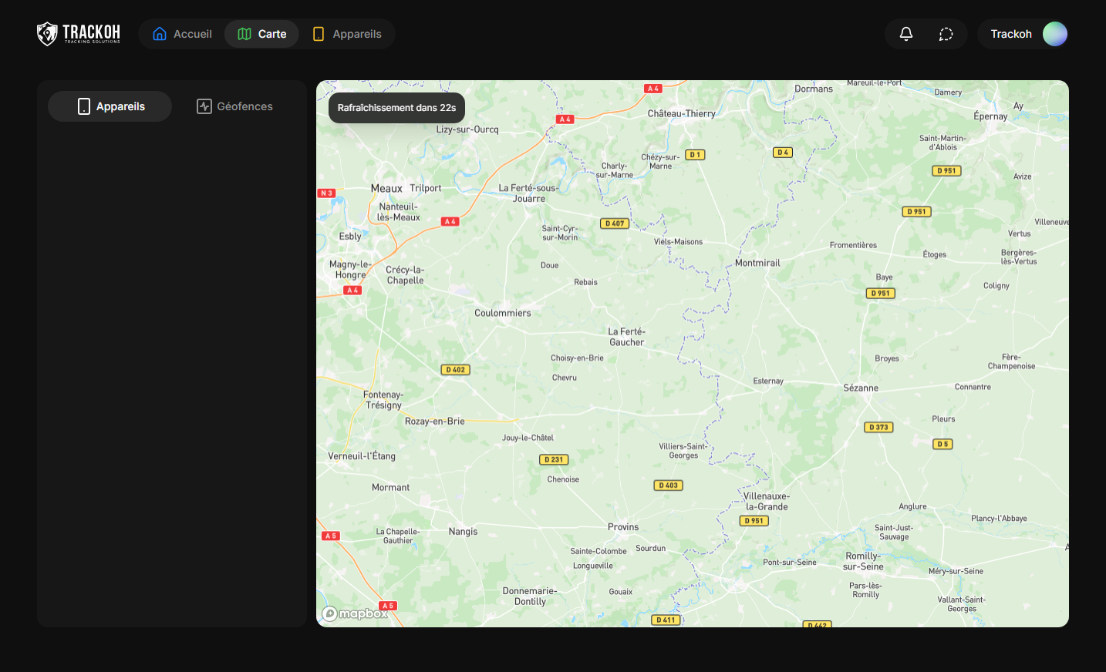Click the Trackoh shield logo

point(48,34)
